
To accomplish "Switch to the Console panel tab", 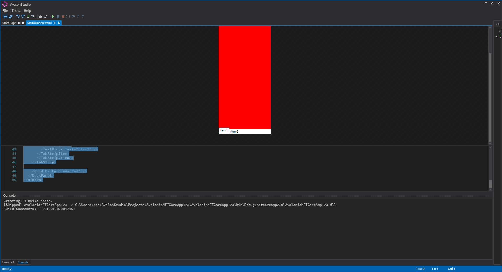I will point(23,262).
